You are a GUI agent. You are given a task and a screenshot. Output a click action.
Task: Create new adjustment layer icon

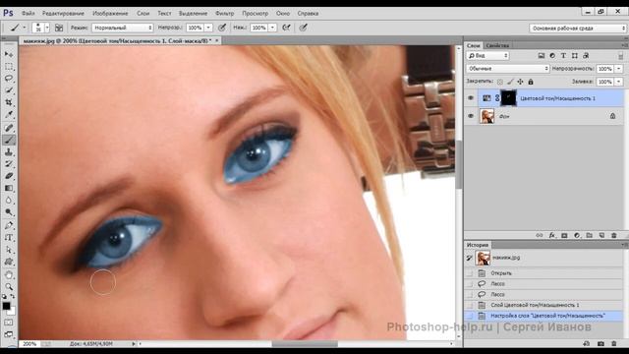577,236
